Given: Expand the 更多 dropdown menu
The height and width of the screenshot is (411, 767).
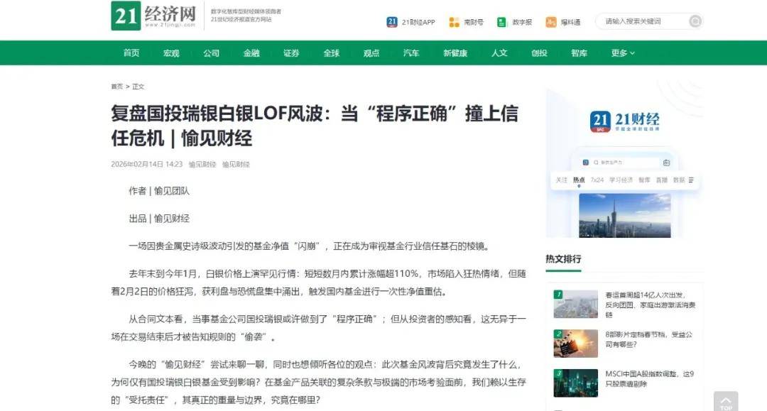Looking at the screenshot, I should (x=623, y=53).
